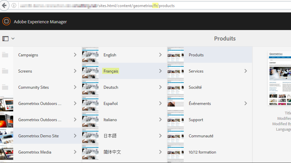Expand the Campaigns chevron
The width and height of the screenshot is (291, 163).
pyautogui.click(x=75, y=55)
